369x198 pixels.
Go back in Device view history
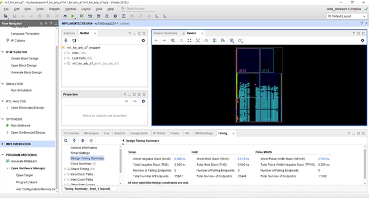(156, 40)
